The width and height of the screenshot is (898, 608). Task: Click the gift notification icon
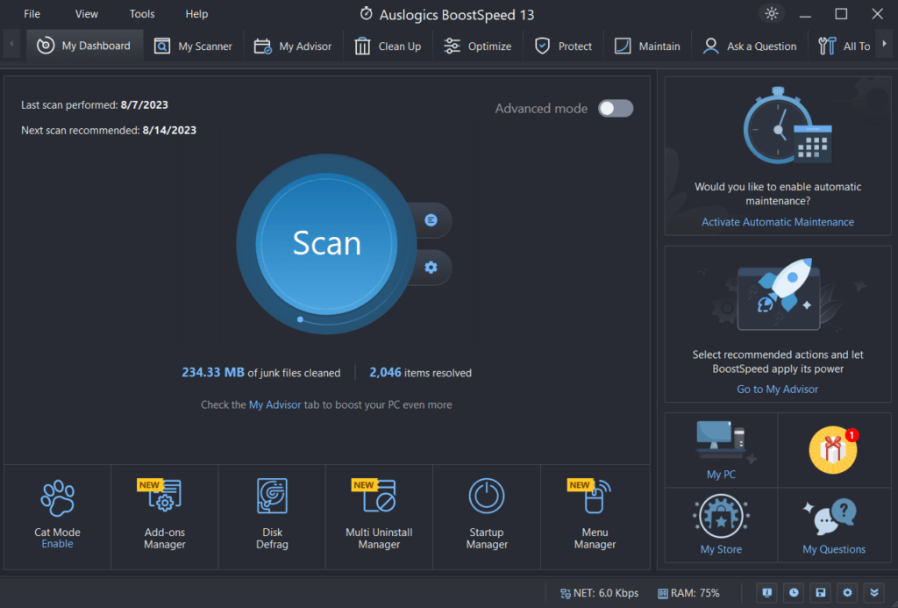[x=834, y=450]
